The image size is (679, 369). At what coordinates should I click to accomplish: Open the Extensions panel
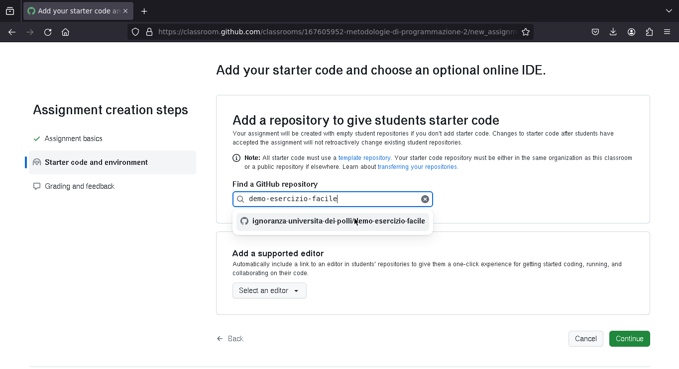pos(649,32)
